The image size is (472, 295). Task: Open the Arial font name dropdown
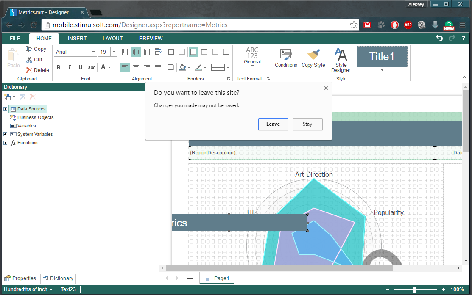pos(93,52)
